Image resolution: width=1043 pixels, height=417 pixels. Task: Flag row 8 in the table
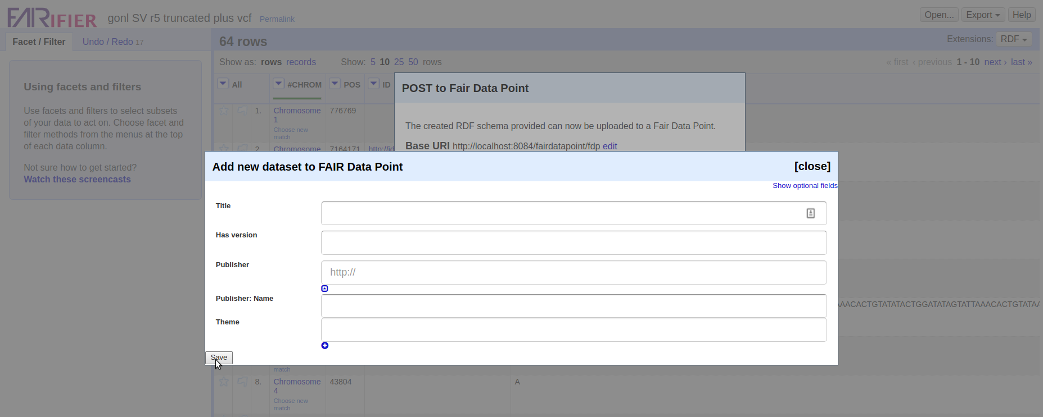coord(242,382)
